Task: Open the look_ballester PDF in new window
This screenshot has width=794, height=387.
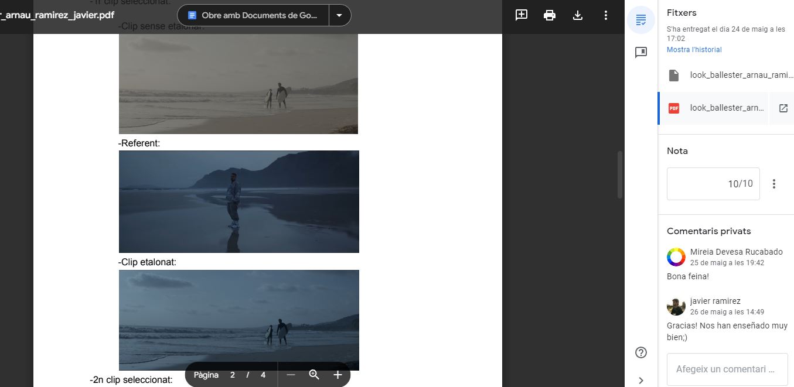Action: click(783, 108)
